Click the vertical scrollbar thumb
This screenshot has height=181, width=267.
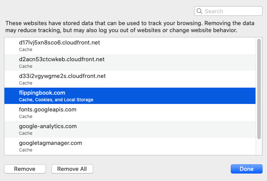coord(259,89)
